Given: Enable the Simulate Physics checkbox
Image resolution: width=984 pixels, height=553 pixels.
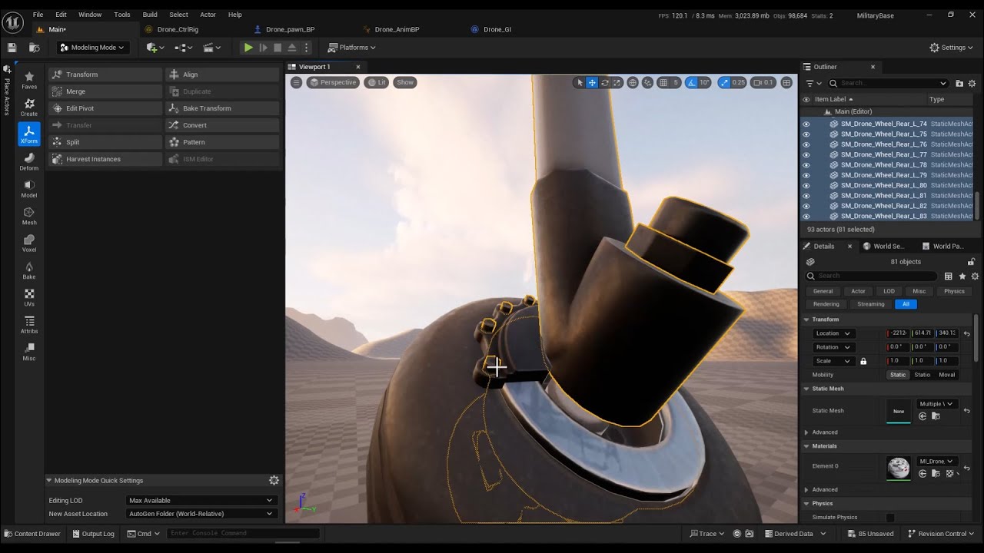Looking at the screenshot, I should (890, 518).
